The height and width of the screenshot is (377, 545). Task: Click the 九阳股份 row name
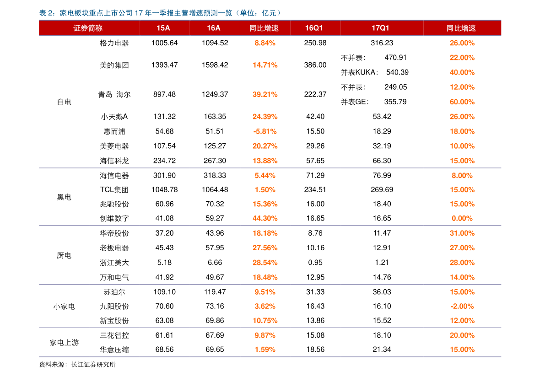(x=114, y=307)
